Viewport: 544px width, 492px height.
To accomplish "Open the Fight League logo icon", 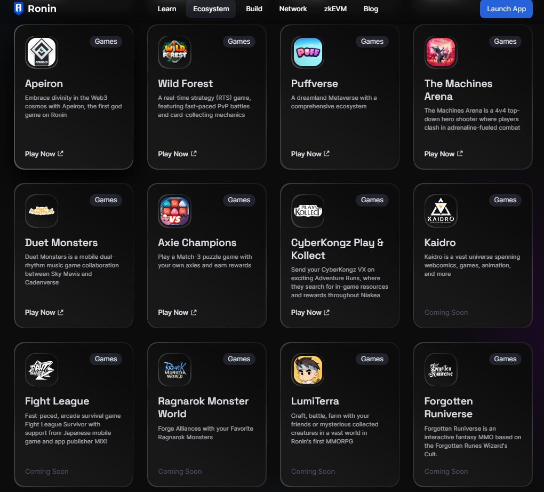I will point(42,370).
